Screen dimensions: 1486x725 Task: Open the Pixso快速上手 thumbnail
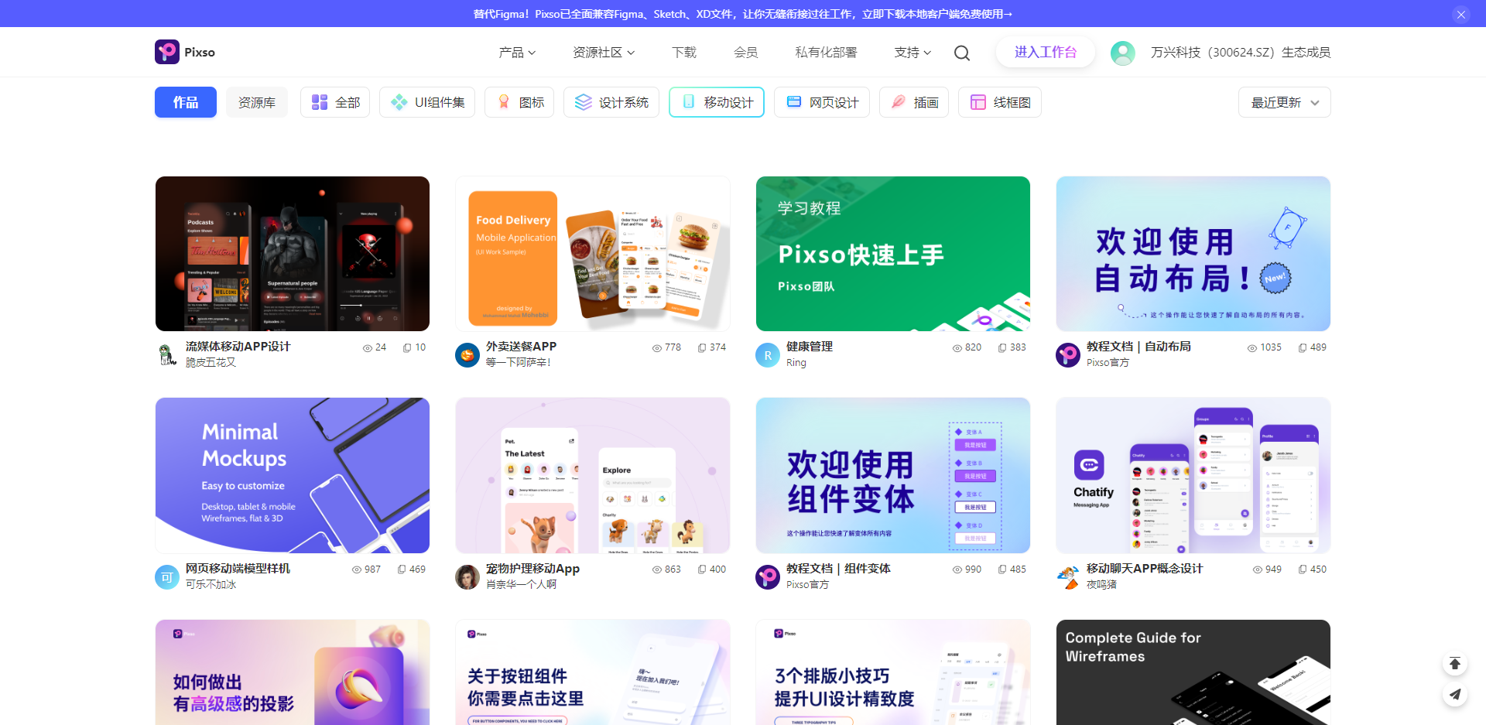[893, 254]
